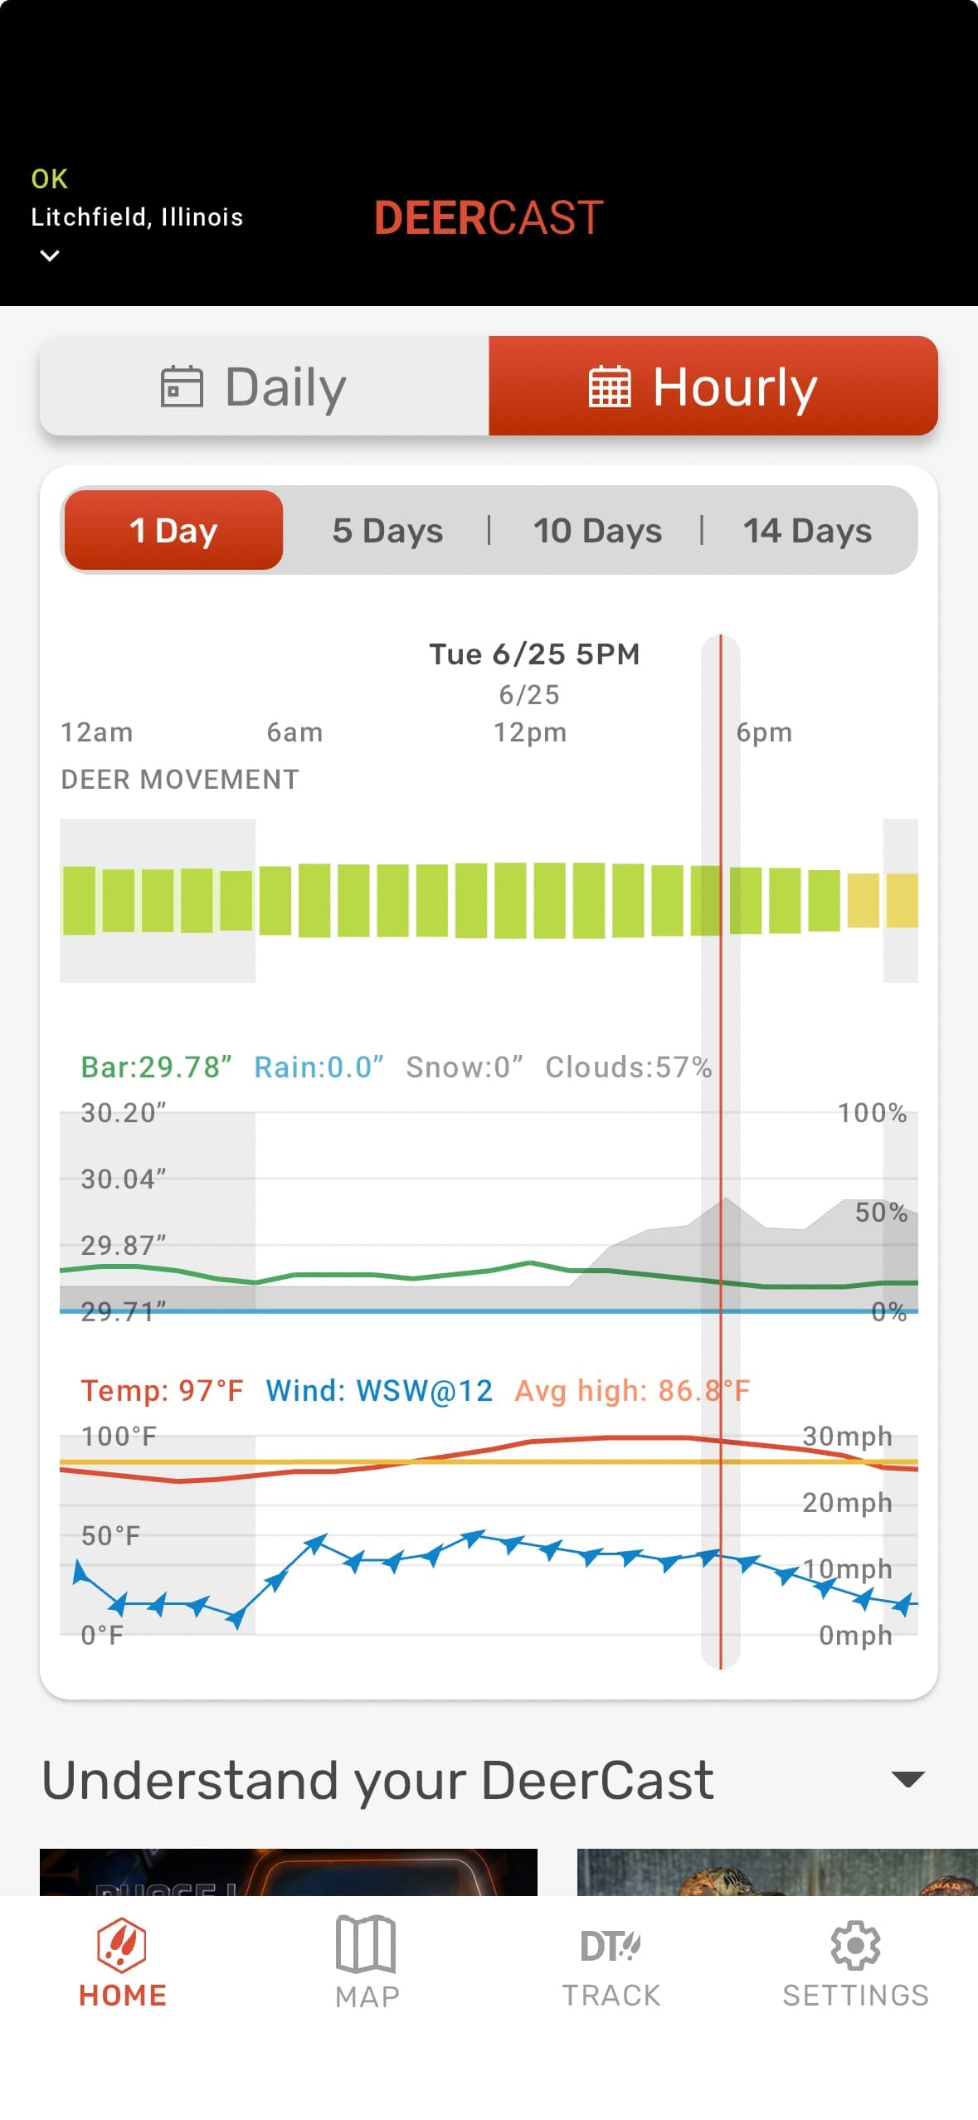Tap the DEERCAST logo
The image size is (978, 2120).
pos(489,218)
